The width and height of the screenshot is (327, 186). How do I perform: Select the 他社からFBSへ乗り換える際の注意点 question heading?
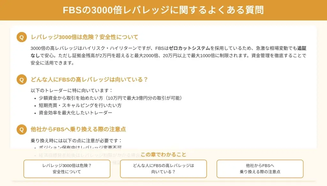tap(78, 129)
